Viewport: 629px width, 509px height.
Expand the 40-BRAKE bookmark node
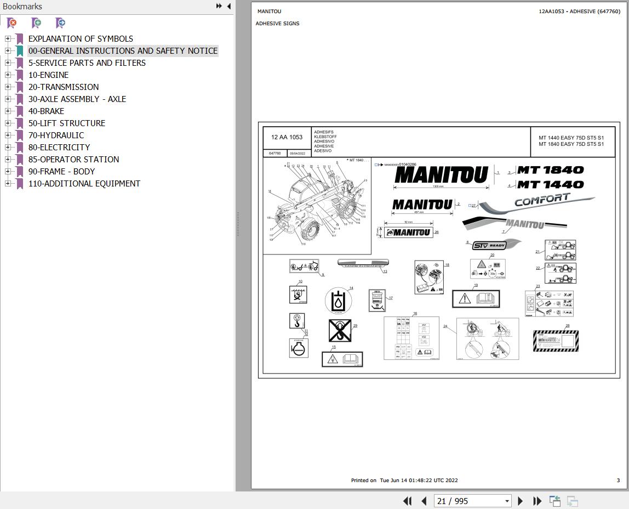coord(8,111)
